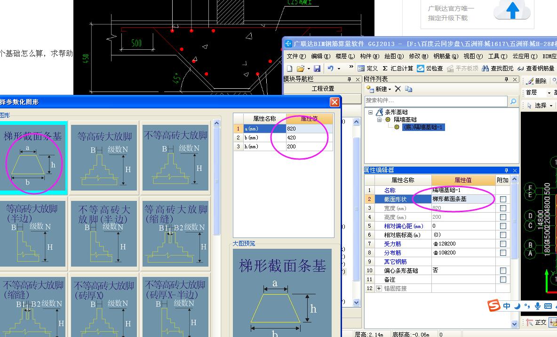Open the 选择 tool dropdown arrow
557x337 pixels.
pos(551,106)
